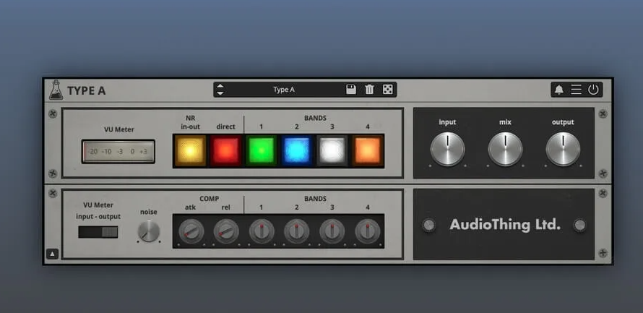The image size is (643, 313).
Task: Open notifications bell icon
Action: pyautogui.click(x=559, y=90)
